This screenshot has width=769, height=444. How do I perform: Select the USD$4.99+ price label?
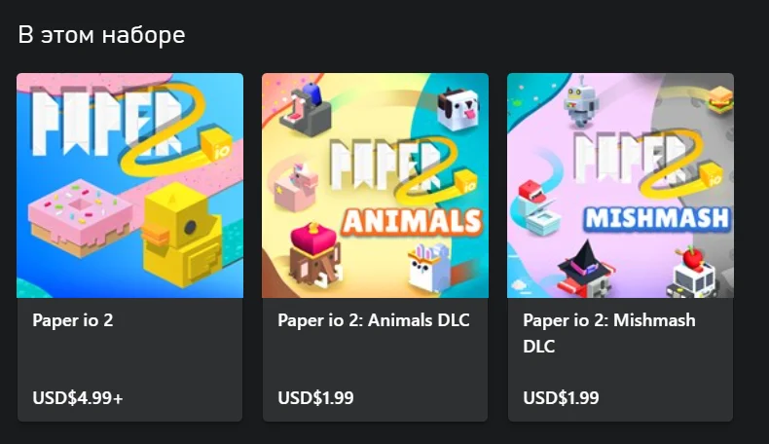tap(78, 398)
